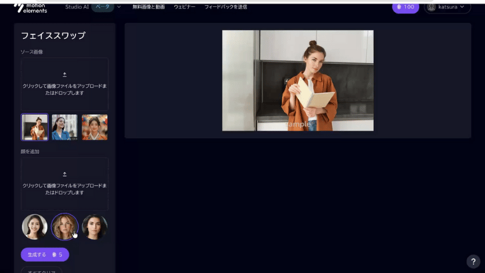Click the MotionElements logo
Screen dimensions: 485x273
pyautogui.click(x=31, y=7)
